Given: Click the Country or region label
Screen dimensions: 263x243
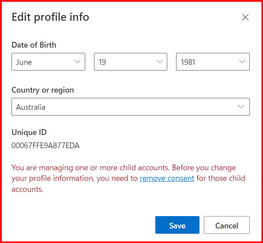Looking at the screenshot, I should click(x=43, y=90).
